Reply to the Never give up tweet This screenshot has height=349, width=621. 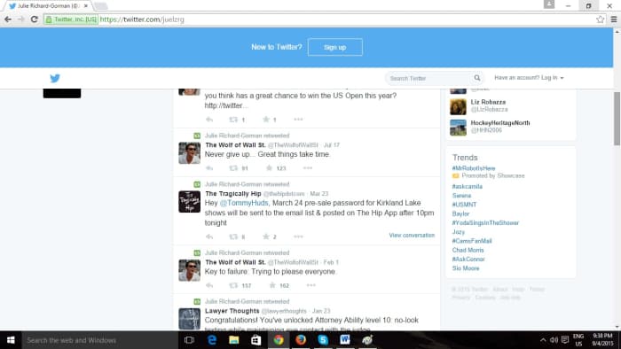tap(209, 168)
